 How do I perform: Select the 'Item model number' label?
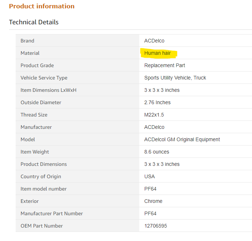click(x=43, y=189)
